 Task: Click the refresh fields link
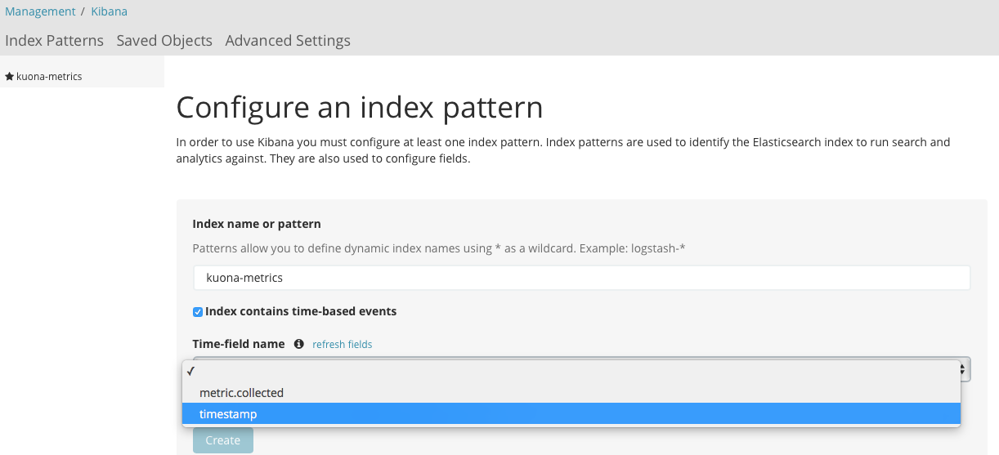[x=343, y=345]
